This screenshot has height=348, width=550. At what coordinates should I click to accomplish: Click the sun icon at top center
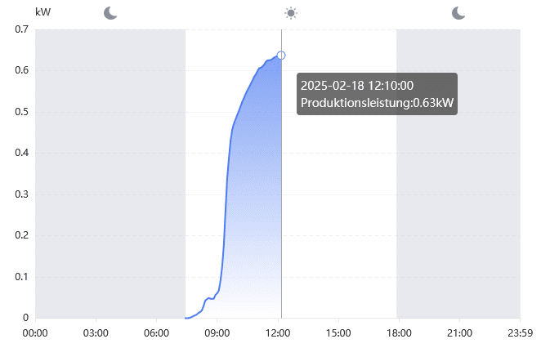(x=291, y=12)
